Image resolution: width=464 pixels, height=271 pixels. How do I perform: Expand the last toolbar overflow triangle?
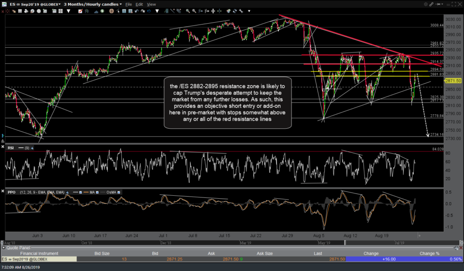coord(249,11)
